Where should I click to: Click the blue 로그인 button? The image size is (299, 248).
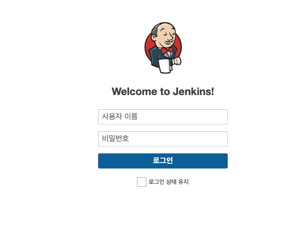point(163,161)
